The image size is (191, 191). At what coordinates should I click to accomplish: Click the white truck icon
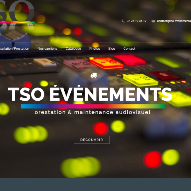(94, 75)
